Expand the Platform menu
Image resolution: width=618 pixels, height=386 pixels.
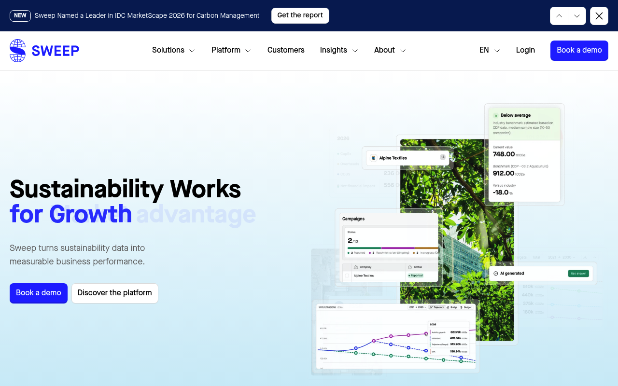(231, 50)
